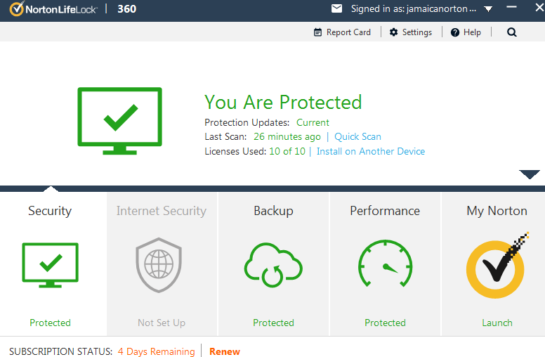The image size is (545, 357).
Task: Click the 4 Days Remaining text
Action: click(157, 352)
